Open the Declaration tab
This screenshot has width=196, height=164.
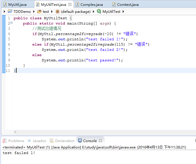click(x=65, y=141)
